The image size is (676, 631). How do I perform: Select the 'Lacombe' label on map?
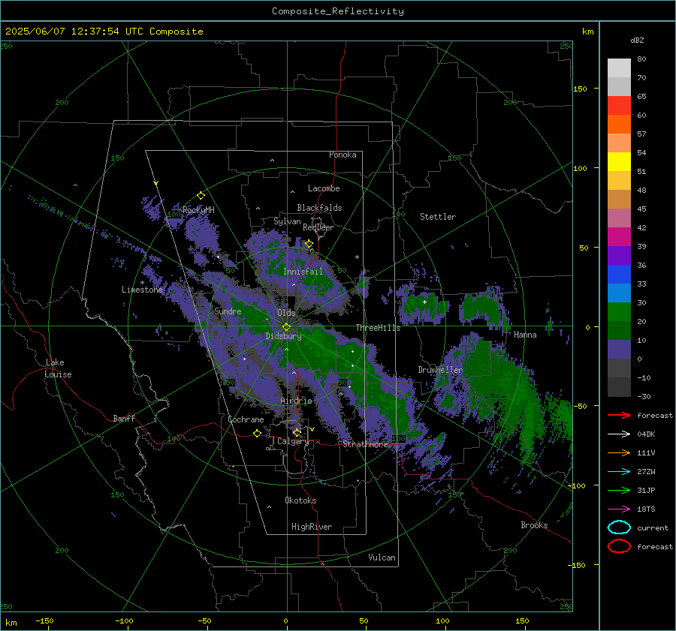click(324, 188)
